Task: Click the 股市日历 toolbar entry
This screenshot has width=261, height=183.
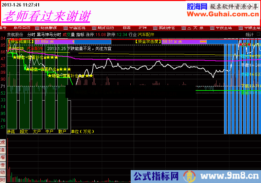Action: tap(22, 28)
